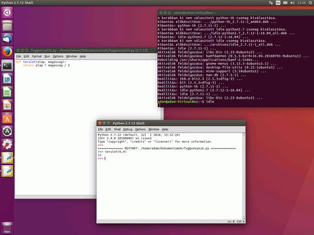This screenshot has height=235, width=314.
Task: Open LibreOffice Writer from the launcher
Action: [7, 79]
